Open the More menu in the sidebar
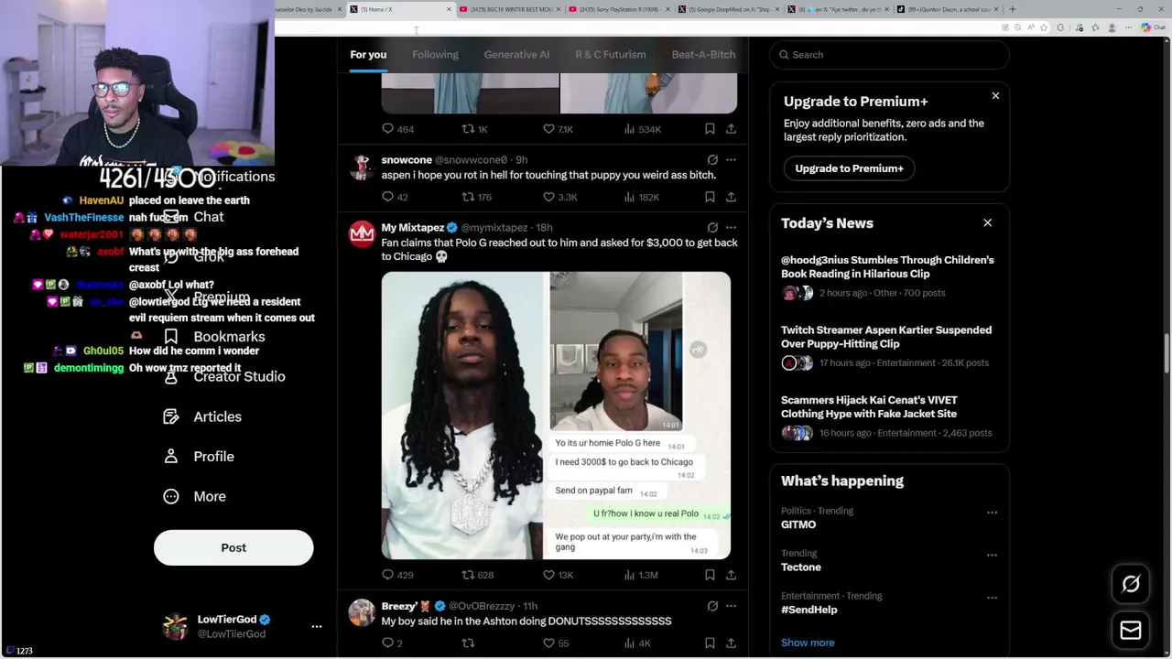 pyautogui.click(x=195, y=496)
